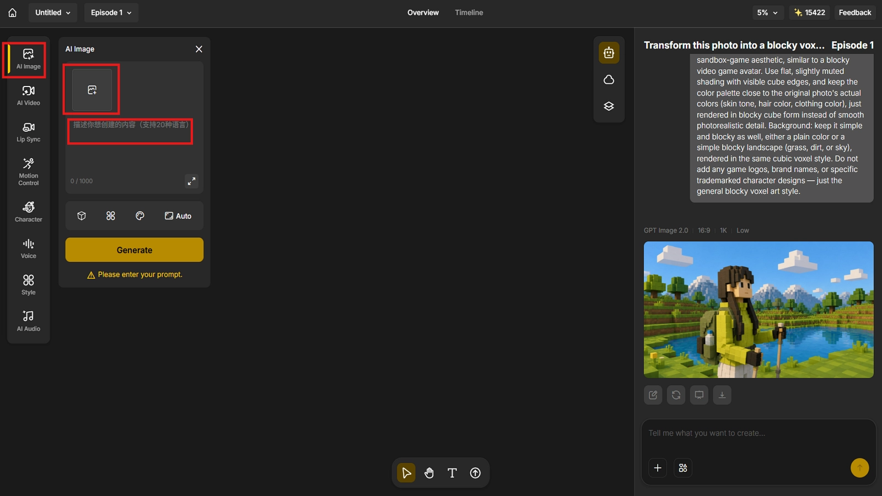Add a reference image in AI Image panel
This screenshot has height=496, width=882.
pyautogui.click(x=92, y=90)
